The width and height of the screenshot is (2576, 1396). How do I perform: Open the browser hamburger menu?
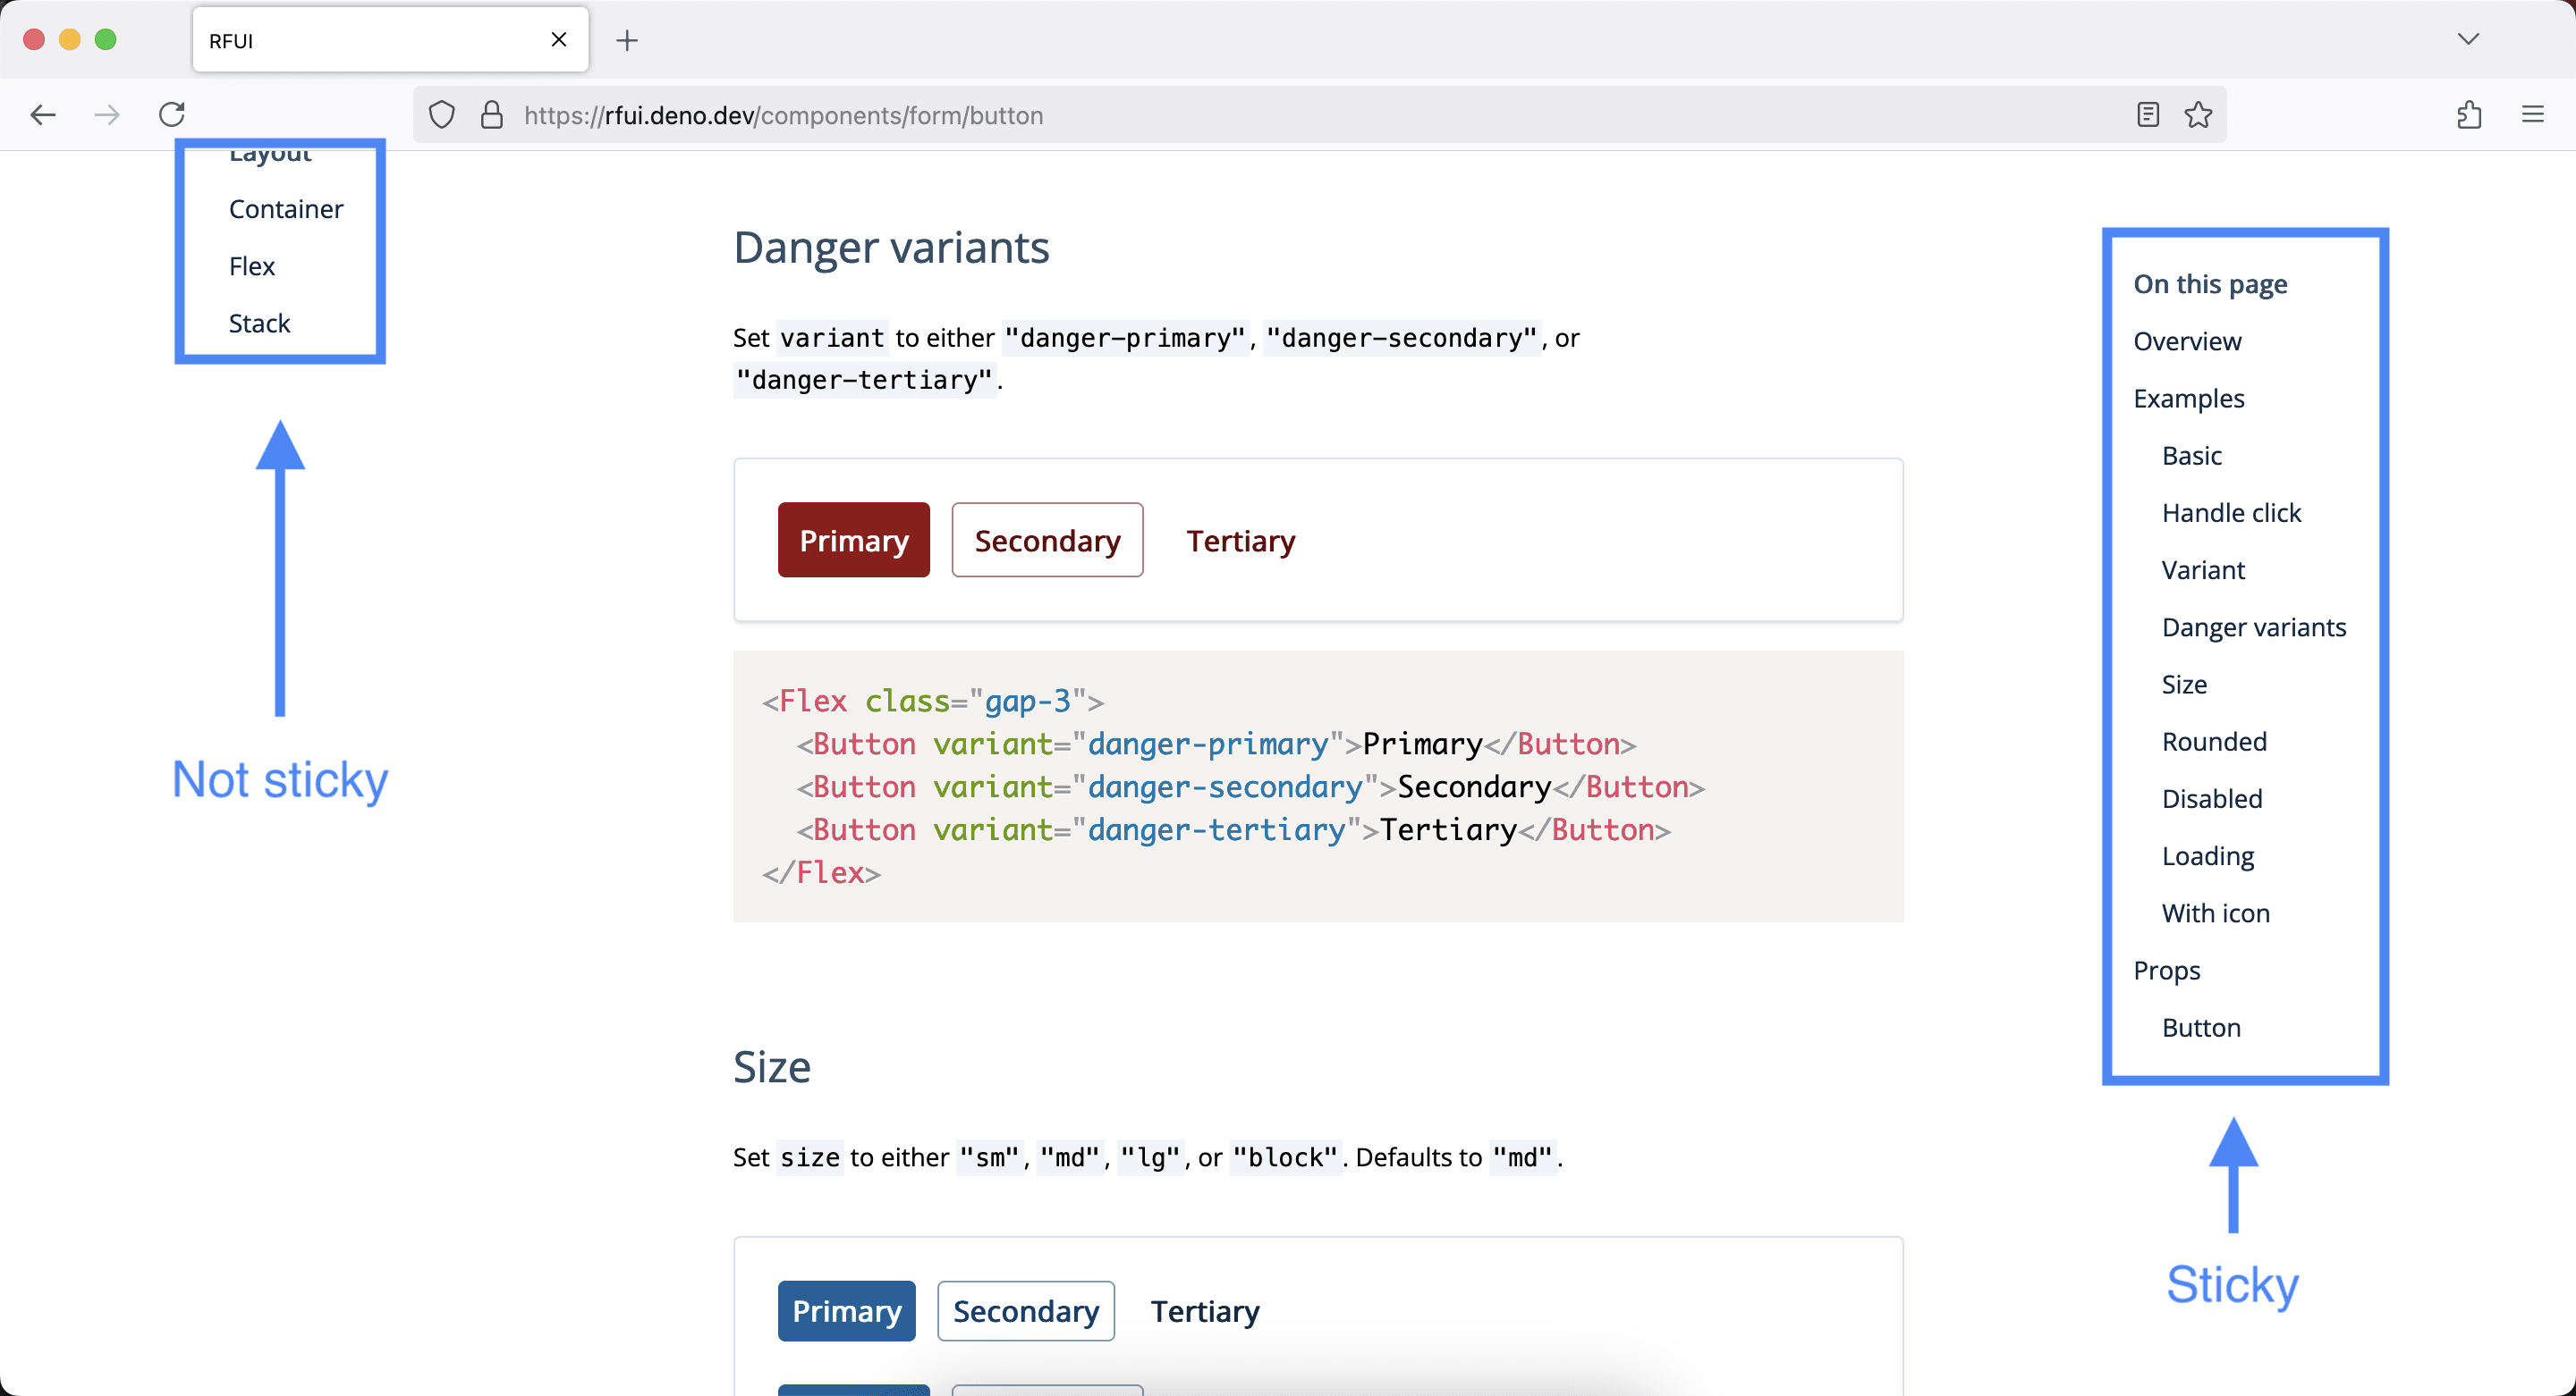click(2533, 115)
